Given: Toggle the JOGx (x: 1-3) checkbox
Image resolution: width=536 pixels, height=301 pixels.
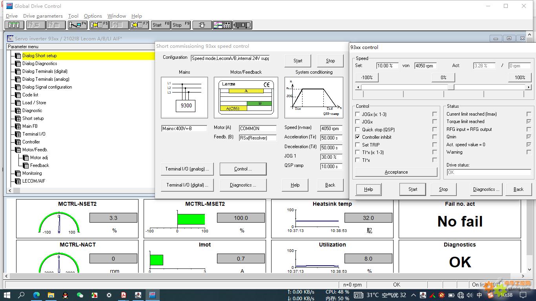Looking at the screenshot, I should 357,114.
